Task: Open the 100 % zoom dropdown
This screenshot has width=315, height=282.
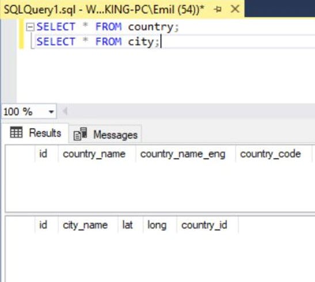Action: (51, 112)
